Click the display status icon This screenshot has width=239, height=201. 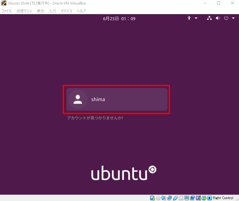tap(186, 198)
